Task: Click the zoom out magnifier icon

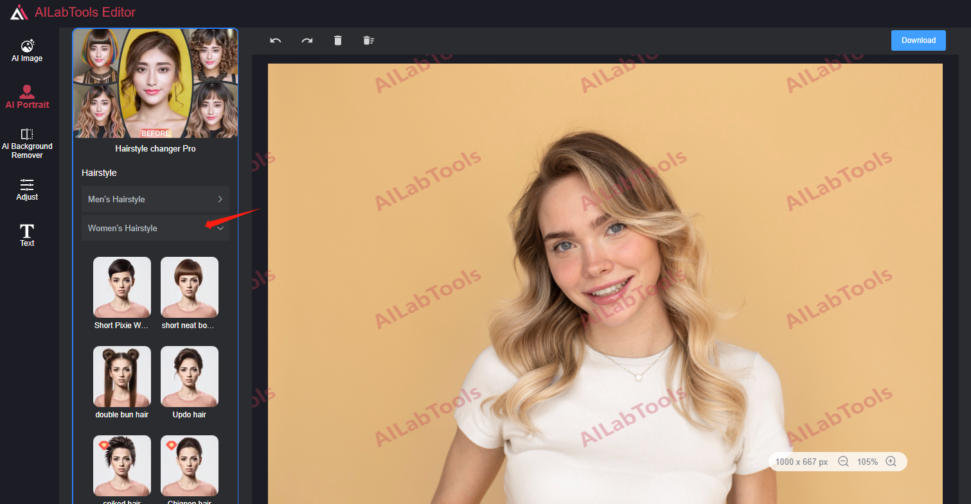Action: click(843, 462)
